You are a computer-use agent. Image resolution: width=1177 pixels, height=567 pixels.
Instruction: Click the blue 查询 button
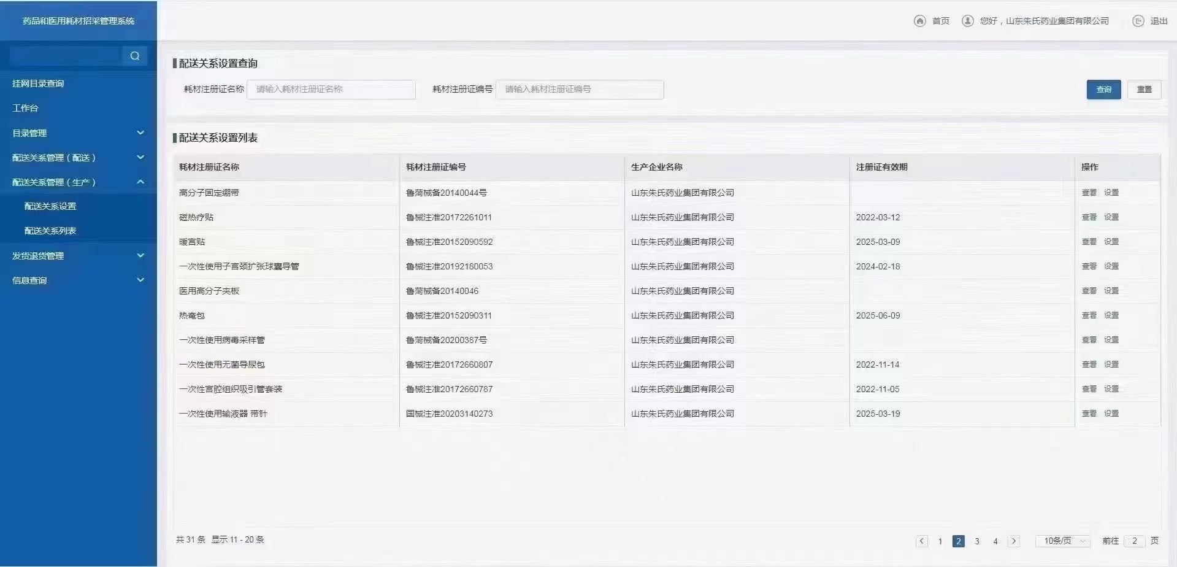pos(1103,90)
